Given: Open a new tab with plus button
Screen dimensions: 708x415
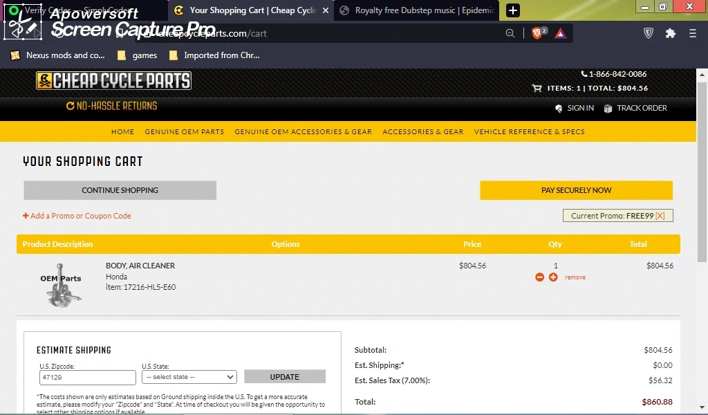Looking at the screenshot, I should pyautogui.click(x=512, y=10).
